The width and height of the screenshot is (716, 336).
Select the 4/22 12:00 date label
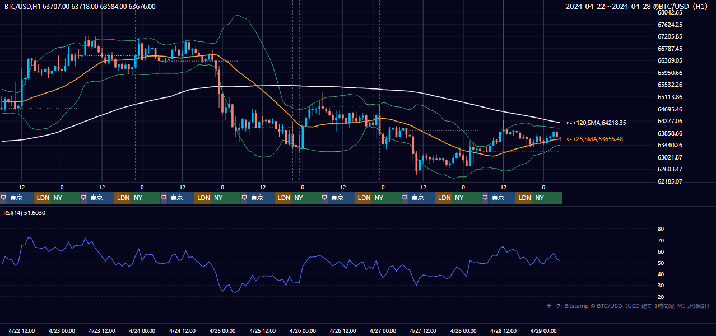coord(22,330)
